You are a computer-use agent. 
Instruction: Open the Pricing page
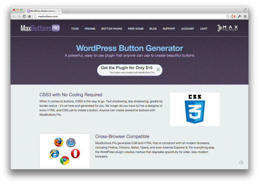90,29
